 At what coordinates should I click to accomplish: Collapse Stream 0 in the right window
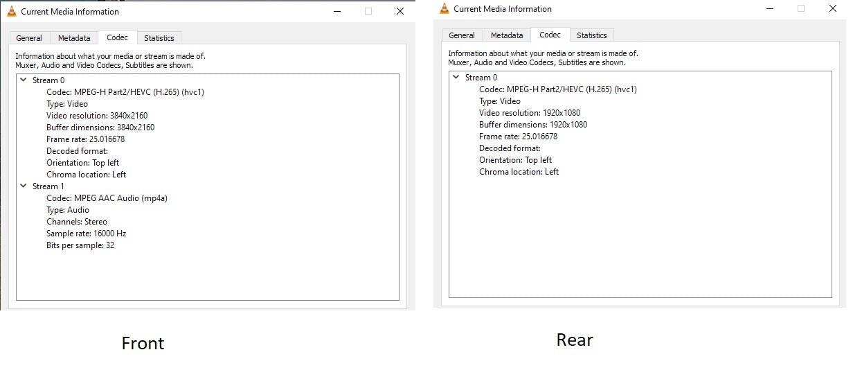456,78
